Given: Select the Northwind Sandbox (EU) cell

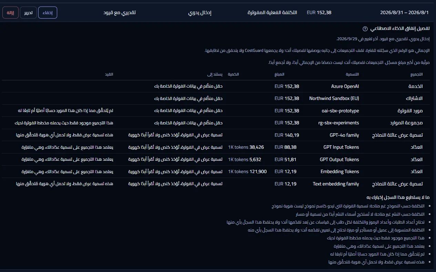Looking at the screenshot, I should [334, 98].
